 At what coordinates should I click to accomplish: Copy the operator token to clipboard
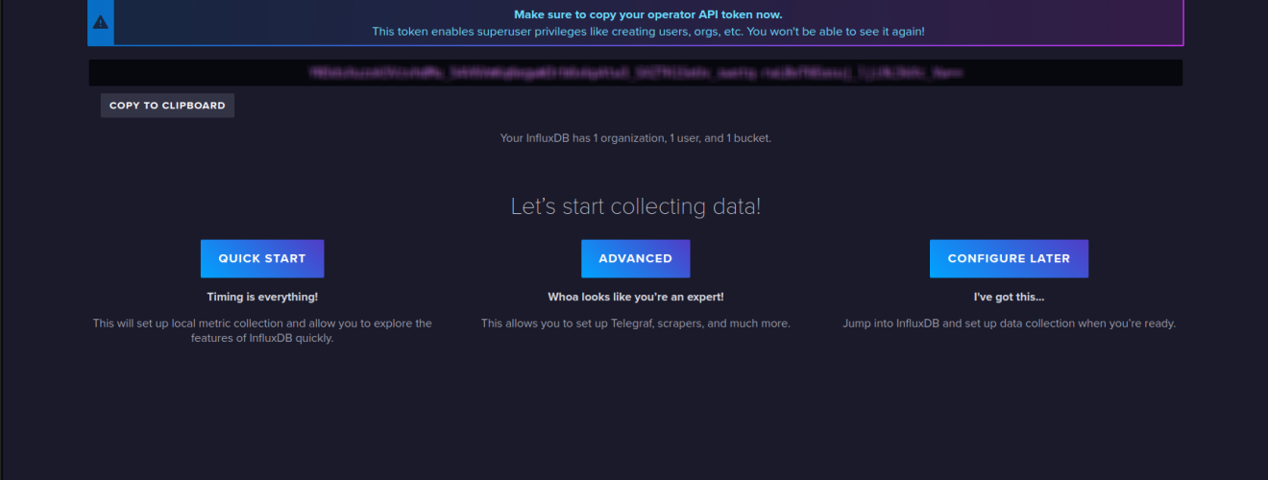click(167, 106)
